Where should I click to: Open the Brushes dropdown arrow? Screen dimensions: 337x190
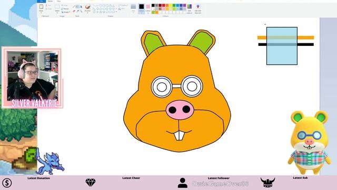point(87,13)
